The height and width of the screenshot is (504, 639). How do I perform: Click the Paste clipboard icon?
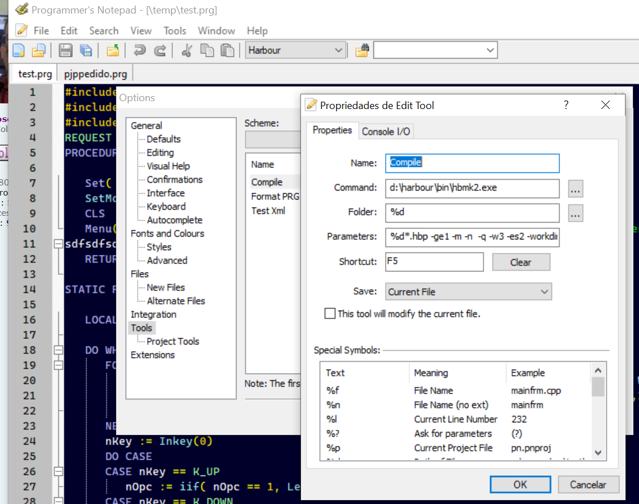pyautogui.click(x=227, y=51)
